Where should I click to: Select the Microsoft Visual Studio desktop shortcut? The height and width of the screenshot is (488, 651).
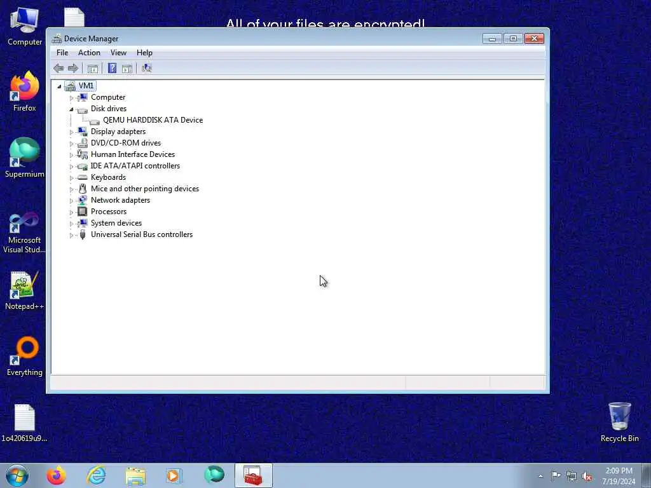tap(25, 233)
